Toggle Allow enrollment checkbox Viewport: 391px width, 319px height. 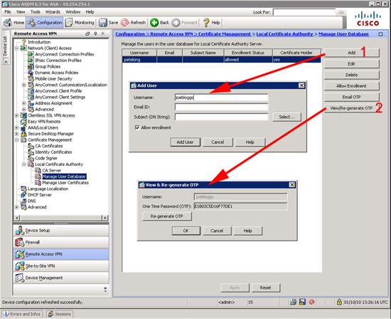pyautogui.click(x=137, y=127)
